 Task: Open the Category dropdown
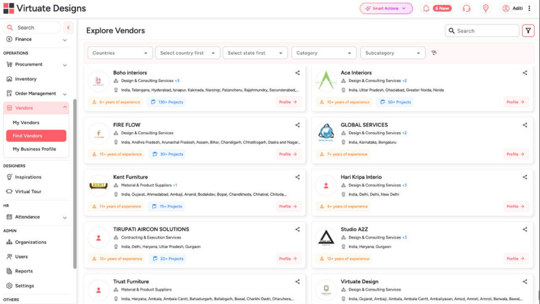pos(323,53)
